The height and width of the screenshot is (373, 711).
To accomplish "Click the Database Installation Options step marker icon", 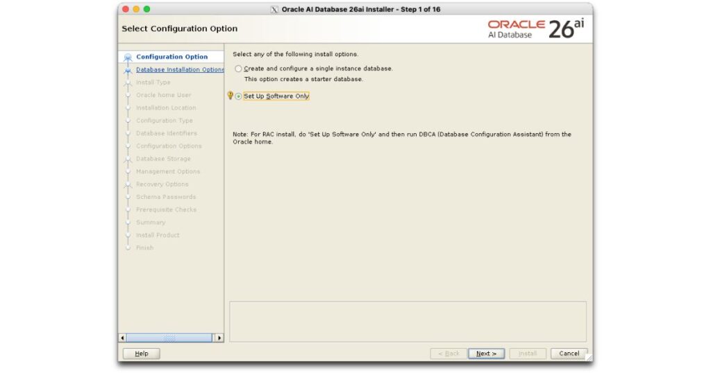I will pos(128,70).
